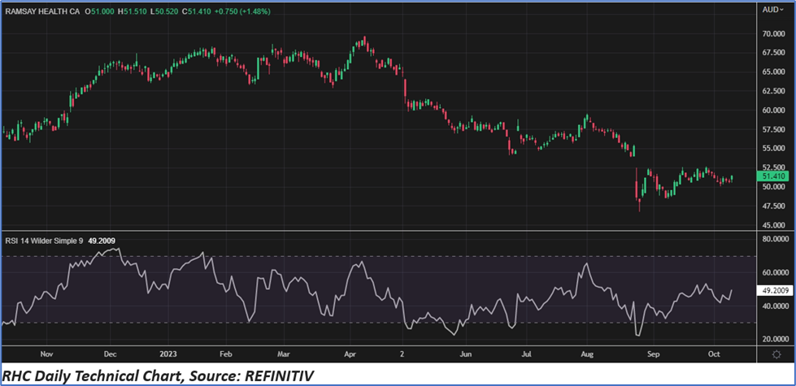This screenshot has width=796, height=386.
Task: Click the 60.0000 RSI axis label
Action: pos(774,273)
